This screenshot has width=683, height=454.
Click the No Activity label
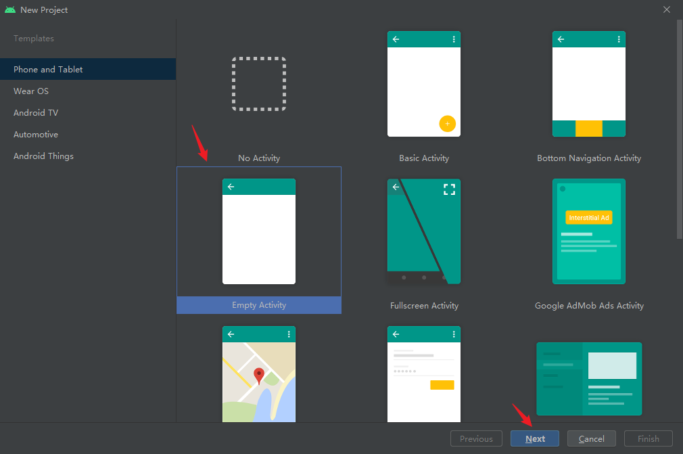click(259, 158)
